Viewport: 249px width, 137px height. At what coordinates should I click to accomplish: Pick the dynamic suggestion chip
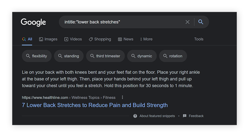142,56
